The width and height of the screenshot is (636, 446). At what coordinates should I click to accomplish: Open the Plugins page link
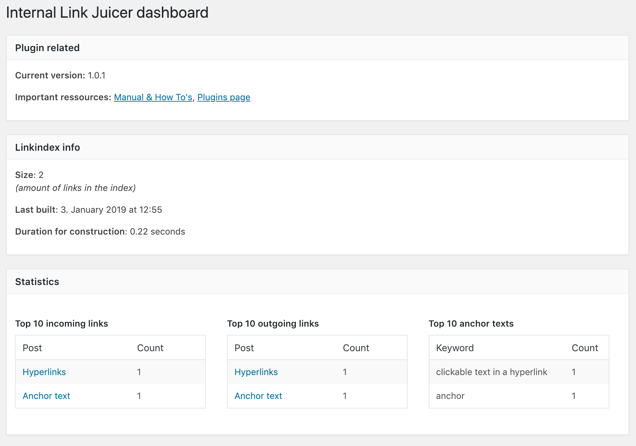coord(224,98)
